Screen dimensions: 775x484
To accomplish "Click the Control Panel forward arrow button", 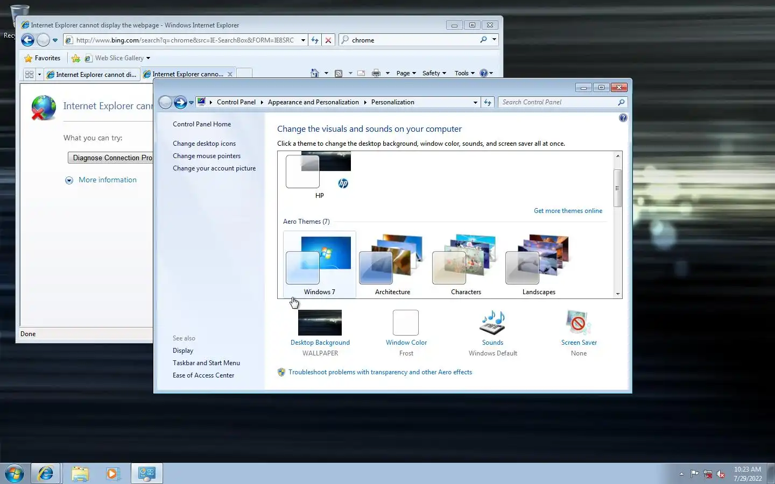I will pos(180,102).
